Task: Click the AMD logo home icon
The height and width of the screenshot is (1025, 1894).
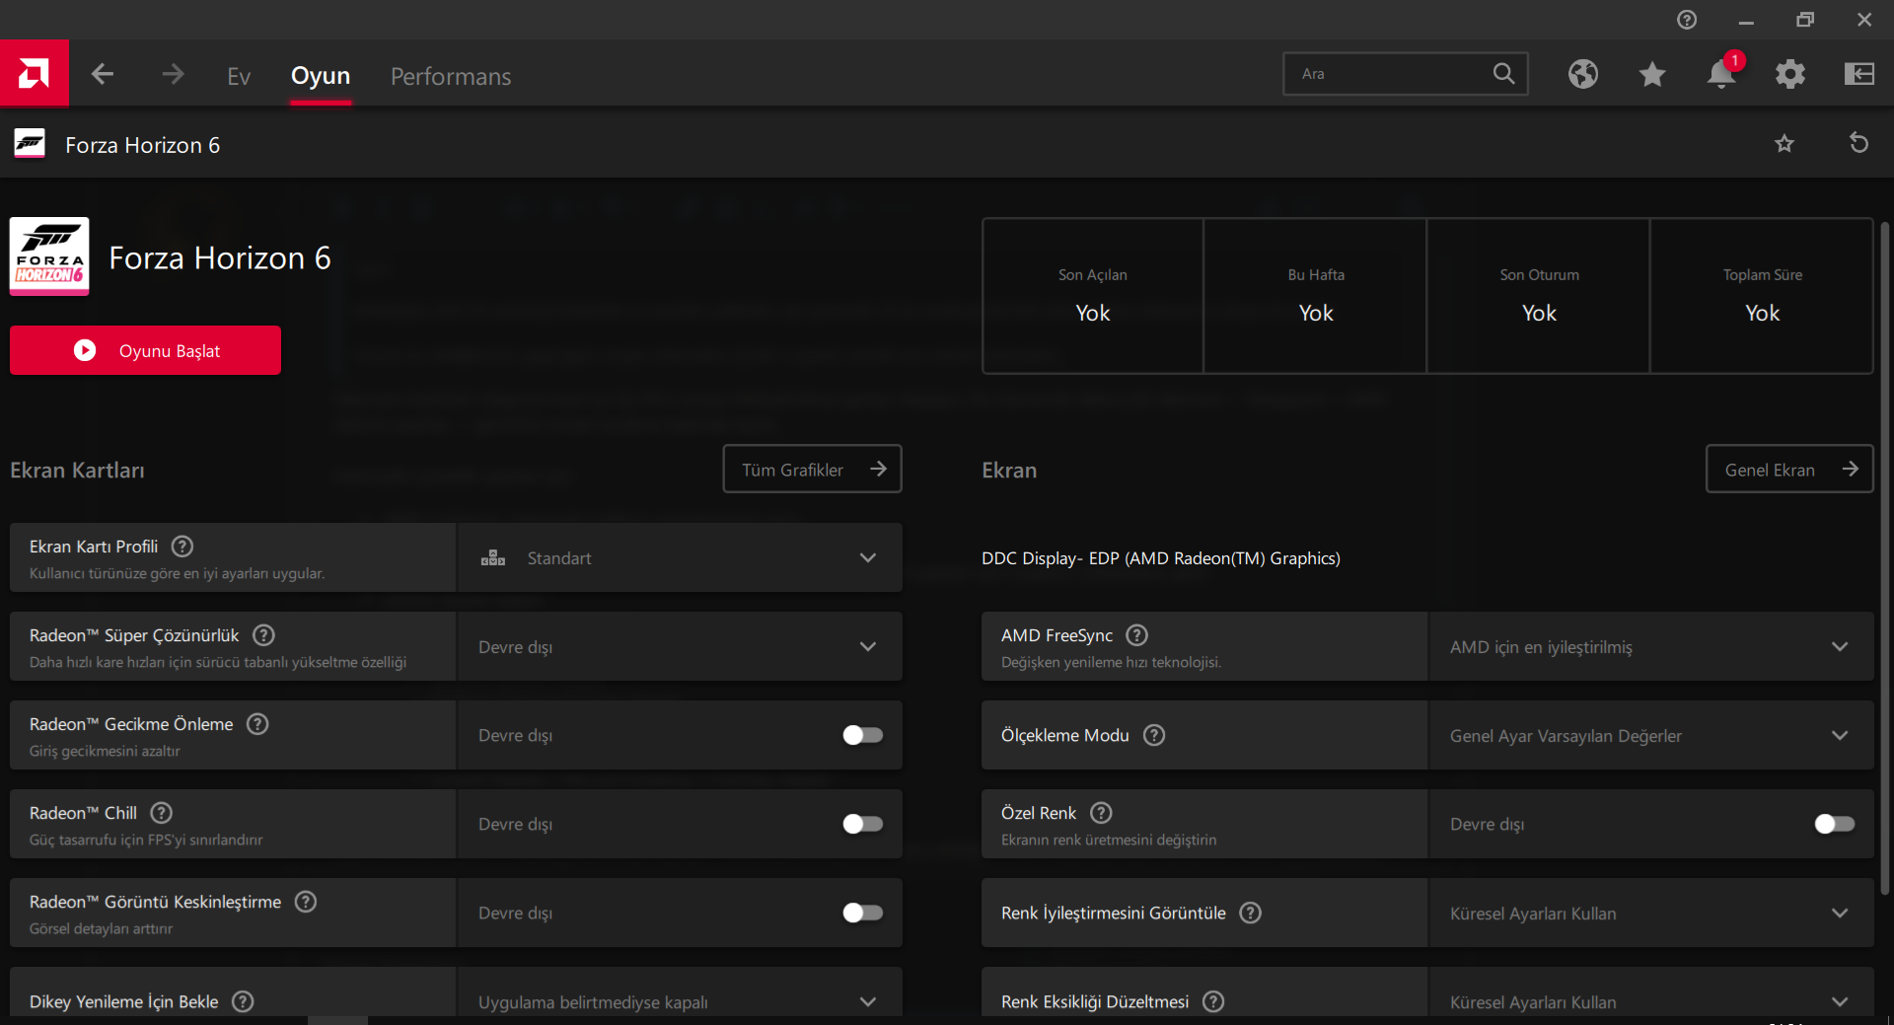Action: (34, 73)
